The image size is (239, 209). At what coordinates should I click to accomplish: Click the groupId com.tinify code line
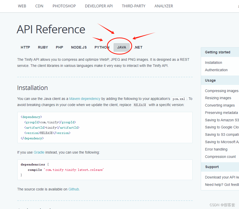[x=50, y=122]
